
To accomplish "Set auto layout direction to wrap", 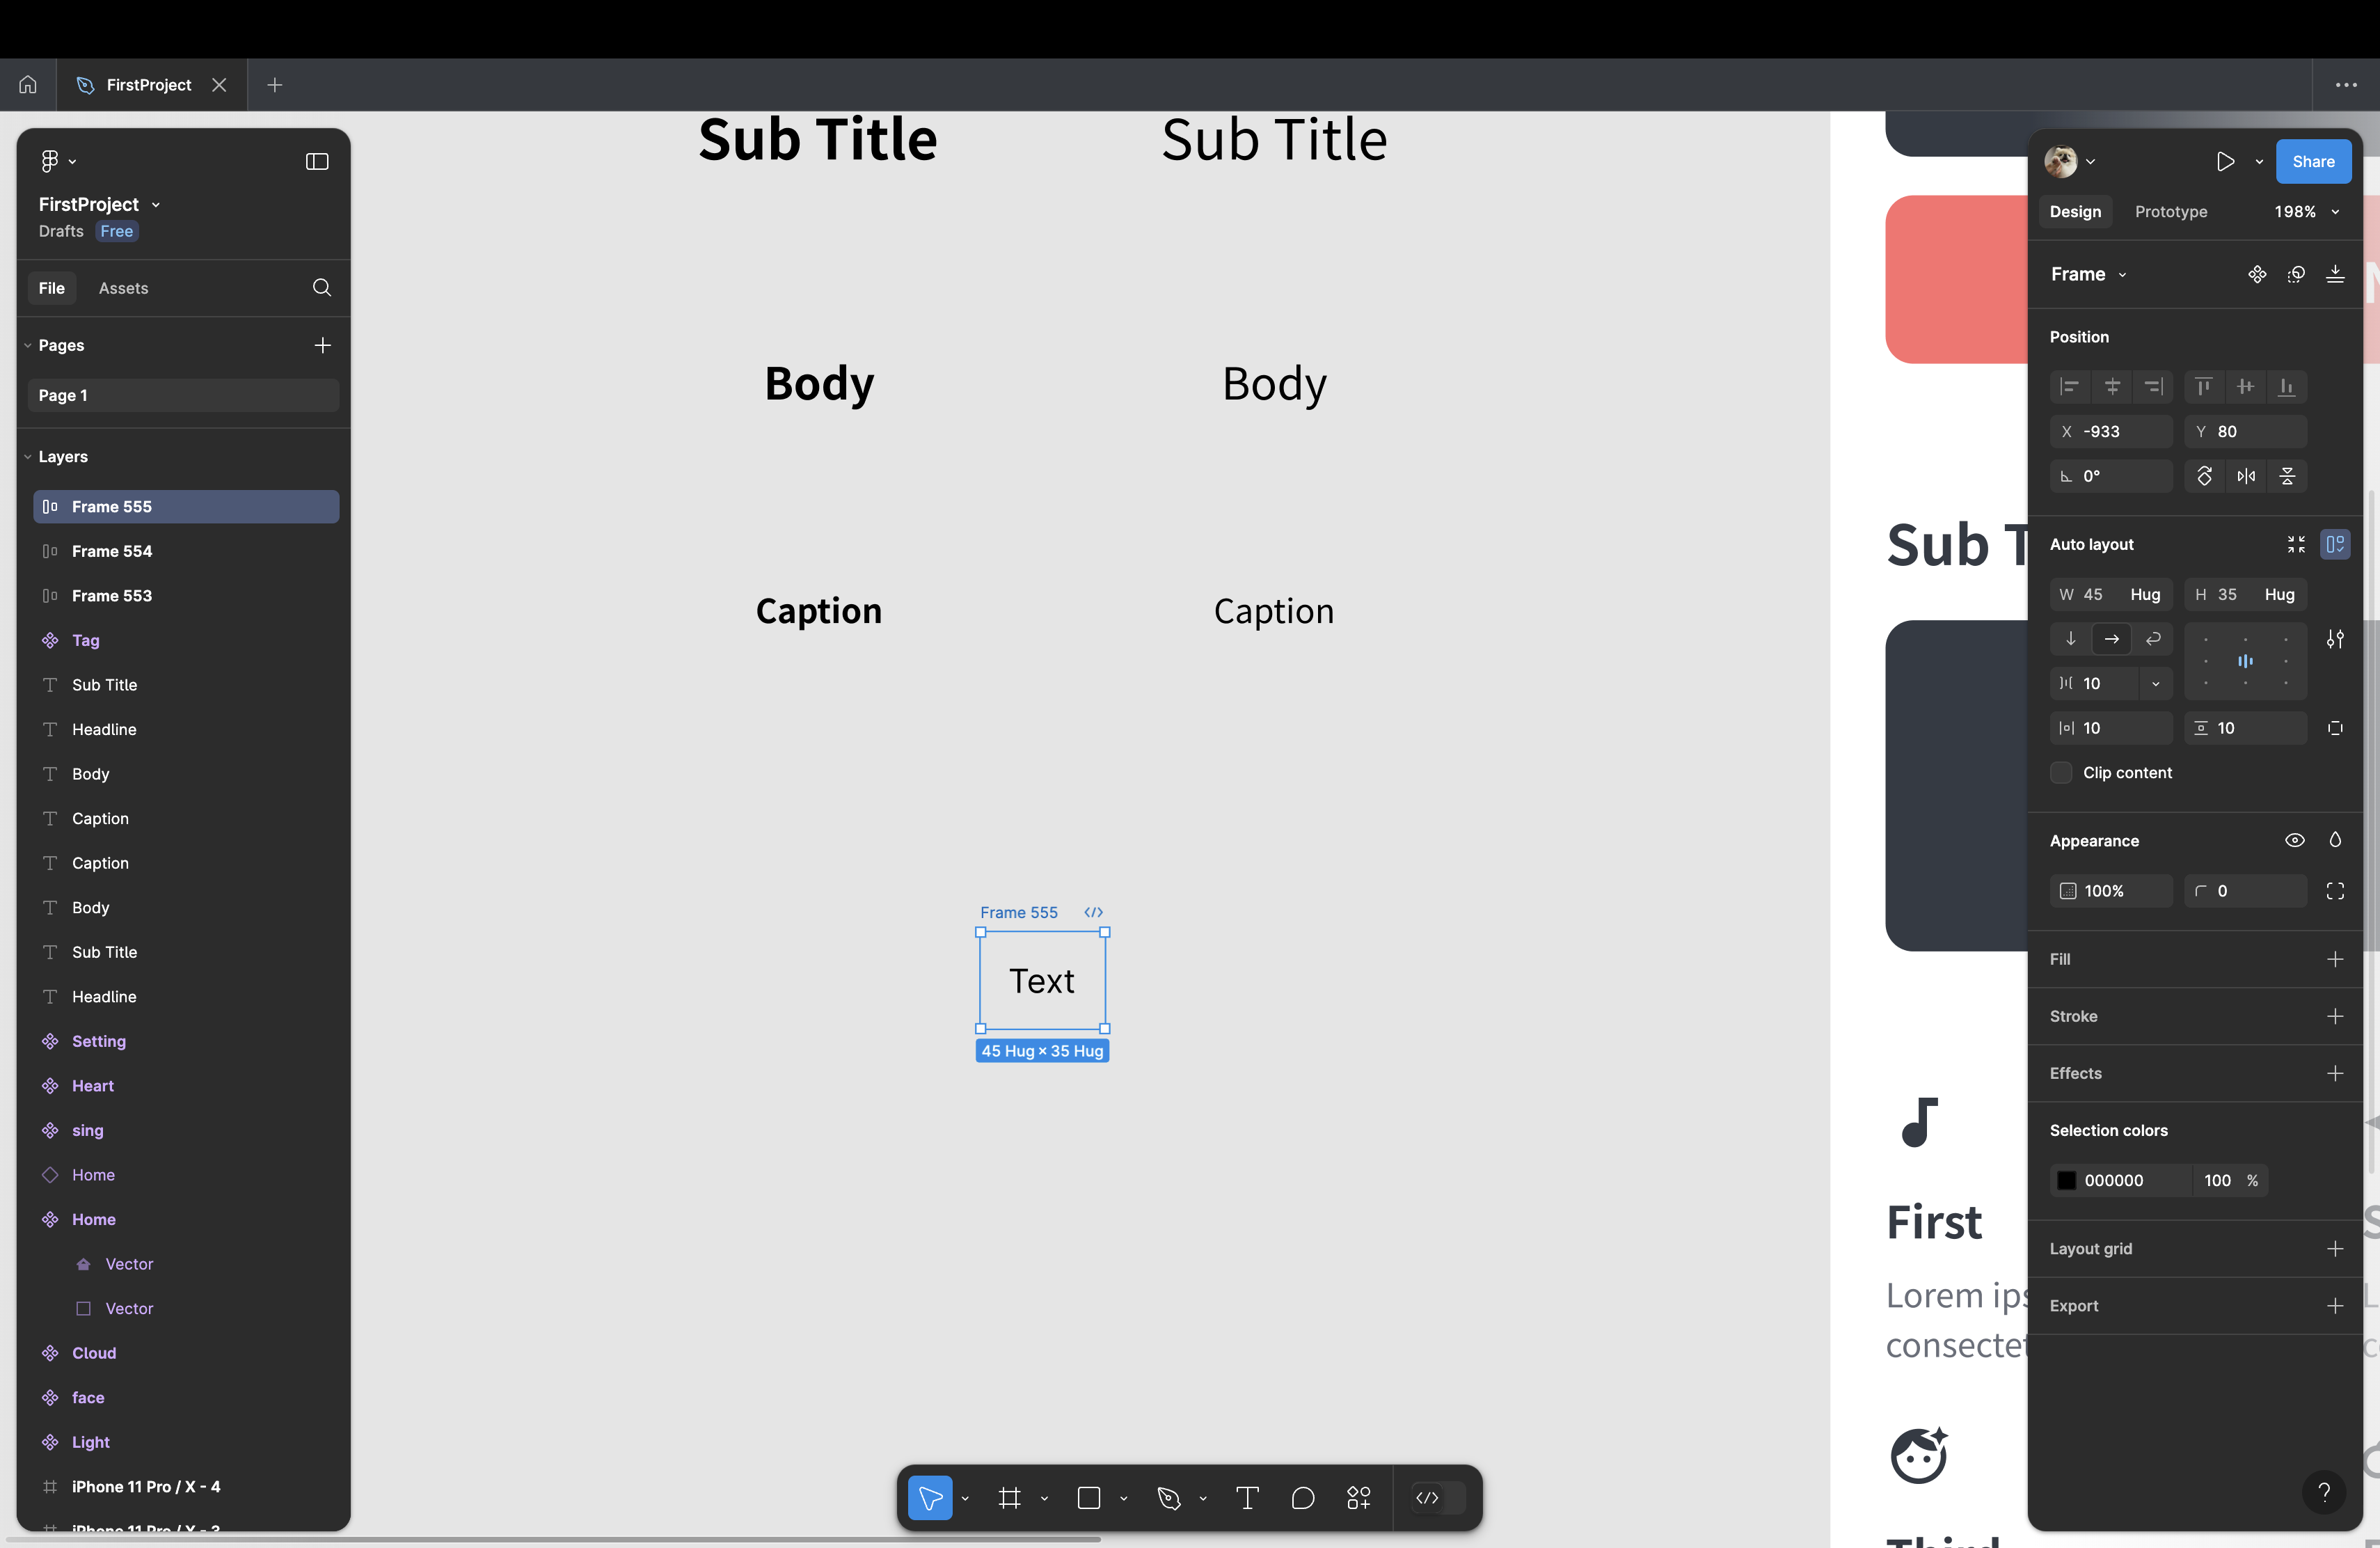I will click(2153, 639).
